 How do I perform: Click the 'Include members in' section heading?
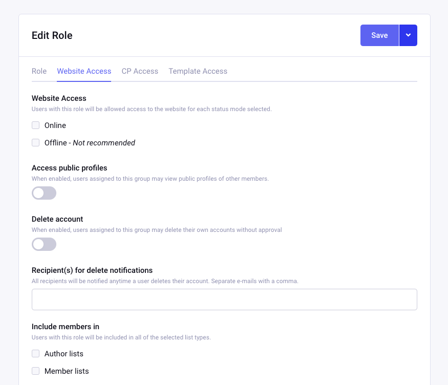(66, 327)
